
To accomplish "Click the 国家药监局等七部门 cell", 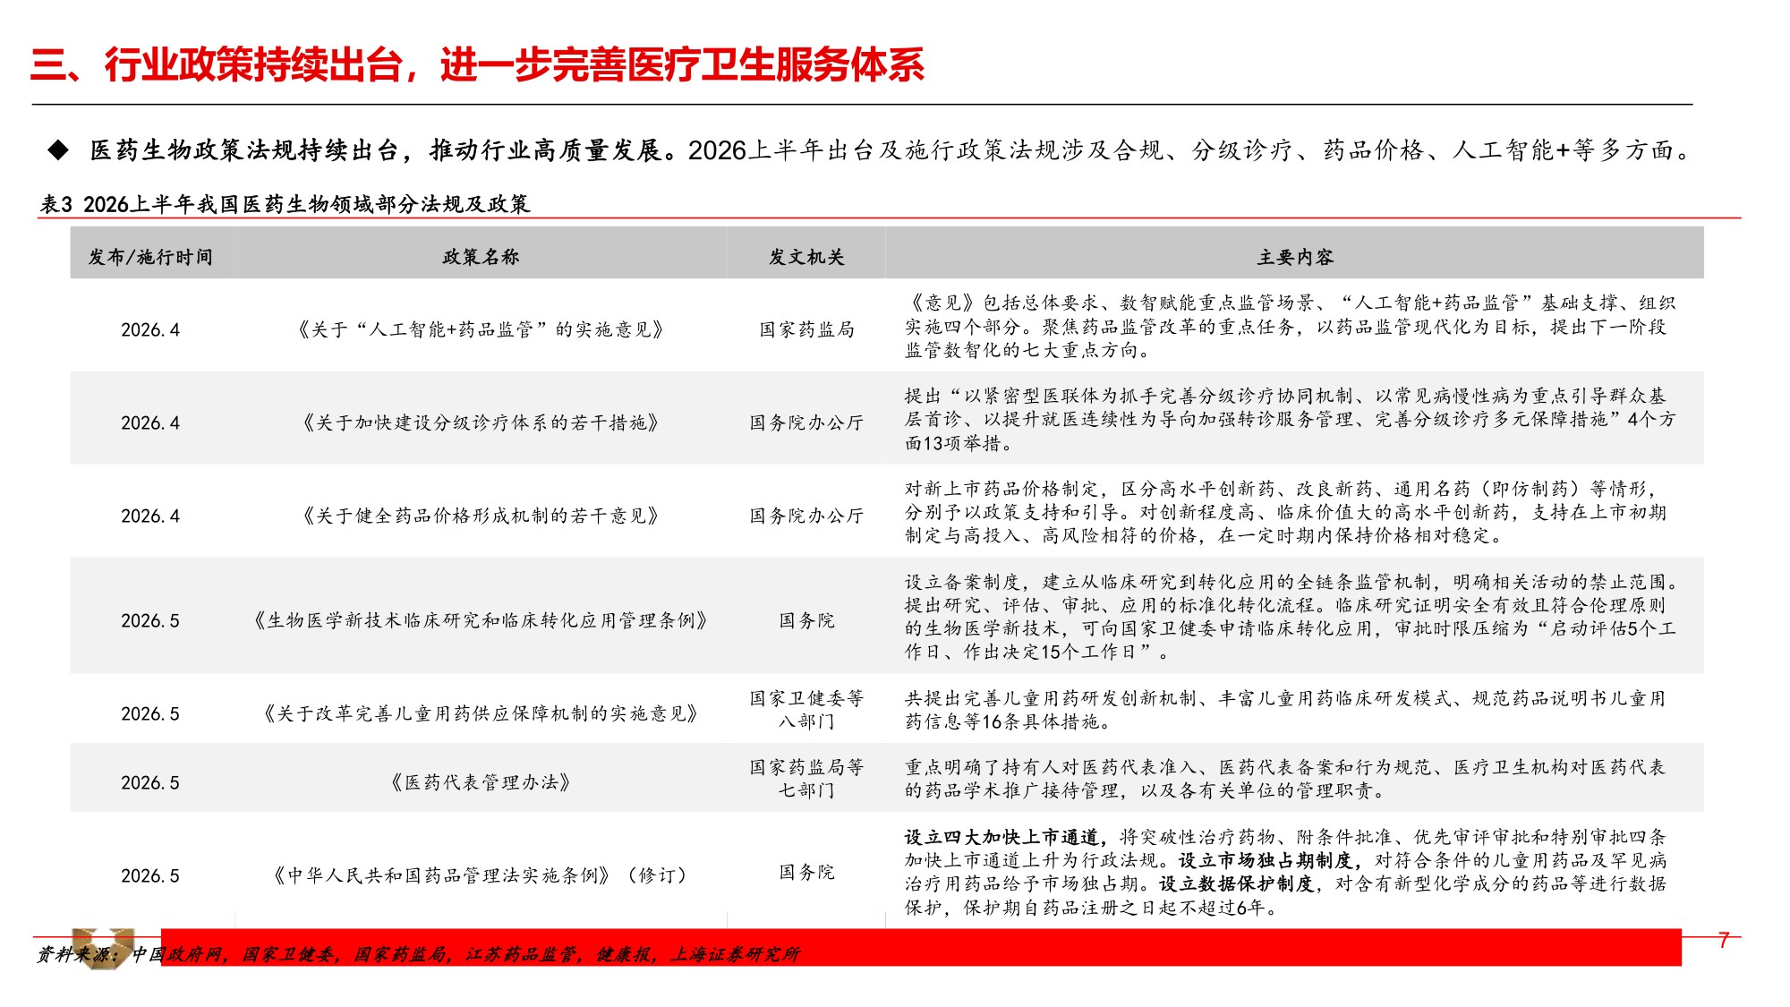I will pos(806,778).
